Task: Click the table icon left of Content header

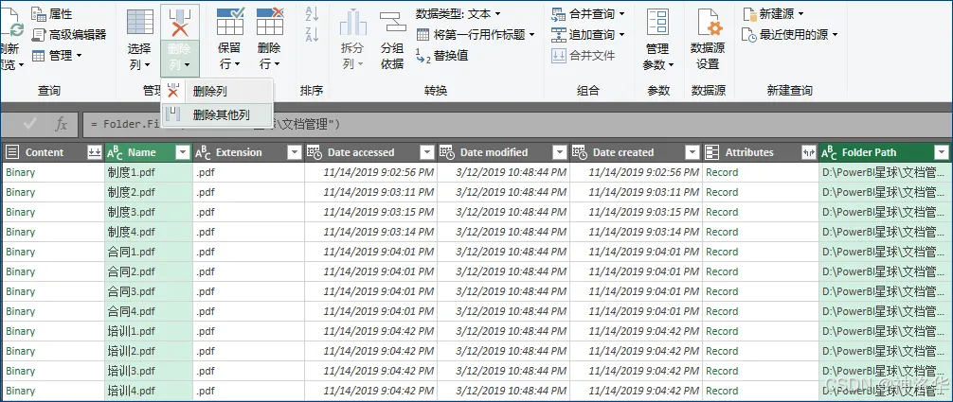Action: pos(12,152)
